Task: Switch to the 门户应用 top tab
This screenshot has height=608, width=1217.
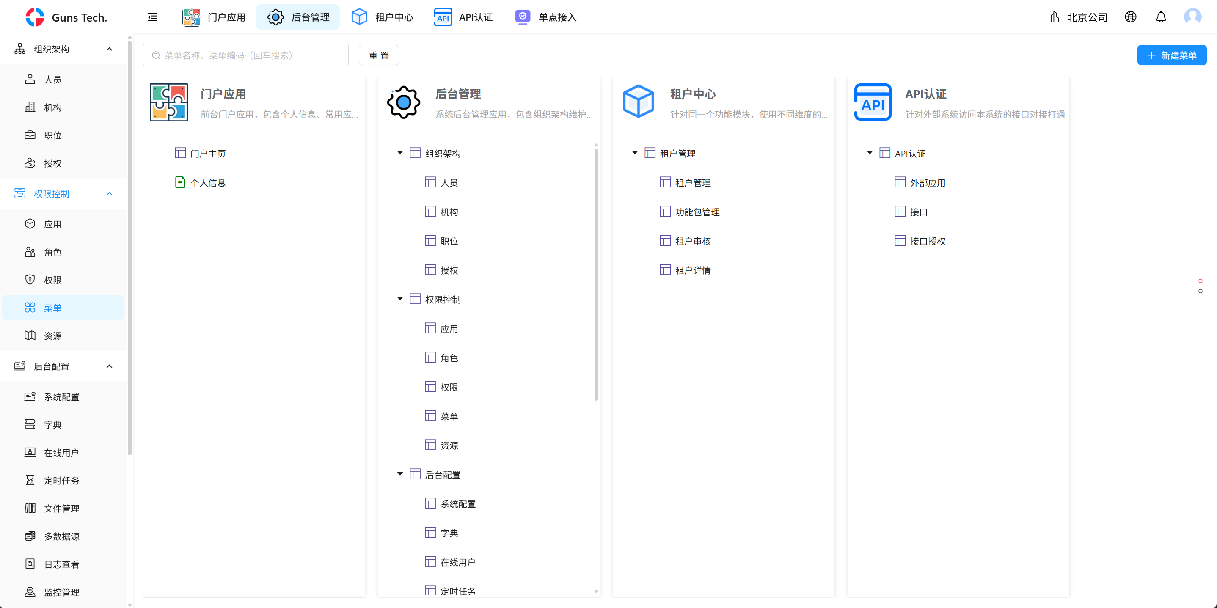Action: (x=214, y=17)
